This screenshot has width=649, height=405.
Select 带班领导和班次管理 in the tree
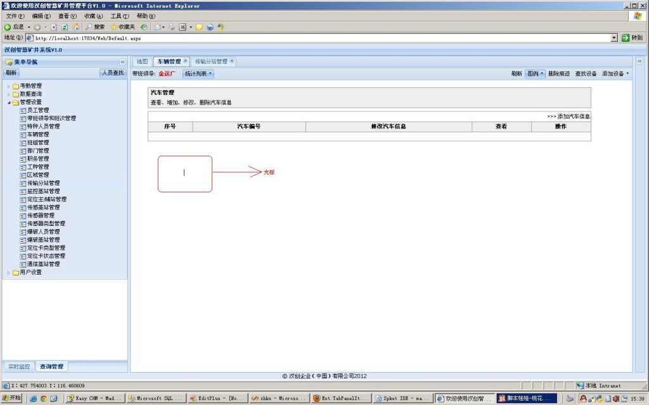(x=51, y=118)
